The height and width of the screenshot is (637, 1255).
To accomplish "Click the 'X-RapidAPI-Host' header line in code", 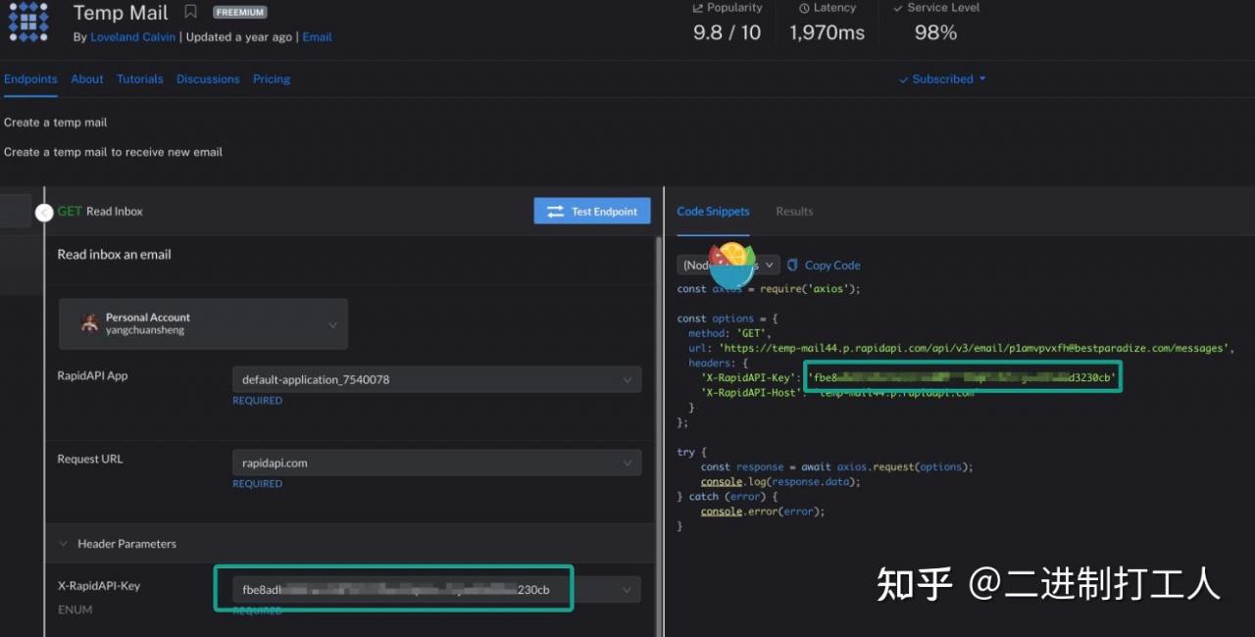I will (x=838, y=393).
